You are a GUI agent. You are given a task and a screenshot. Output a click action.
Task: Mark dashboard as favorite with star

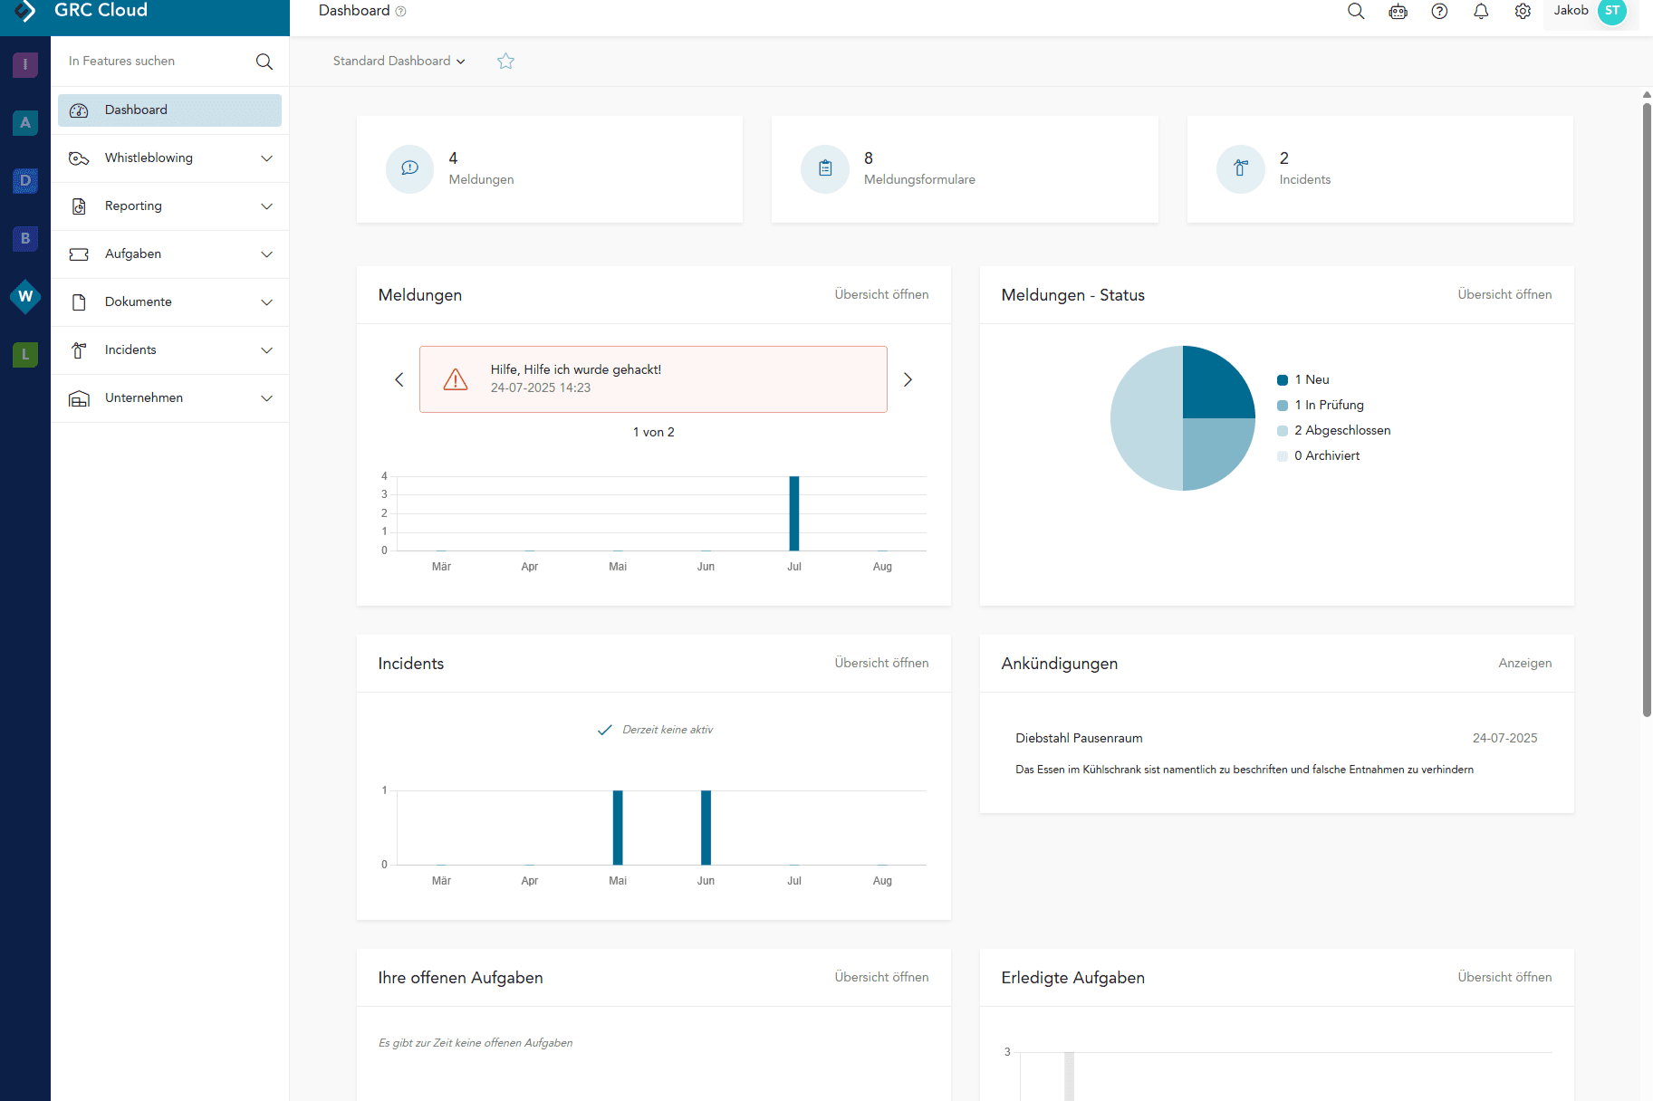(x=505, y=61)
